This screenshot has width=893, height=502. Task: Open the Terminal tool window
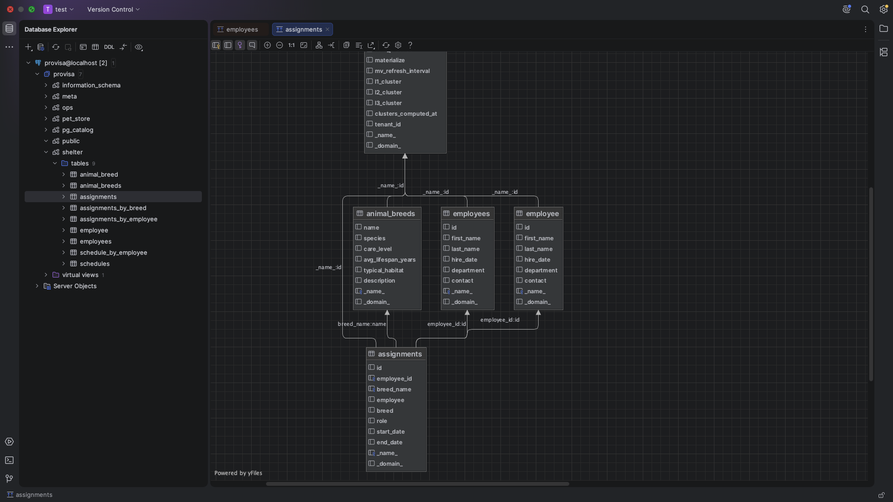(9, 460)
